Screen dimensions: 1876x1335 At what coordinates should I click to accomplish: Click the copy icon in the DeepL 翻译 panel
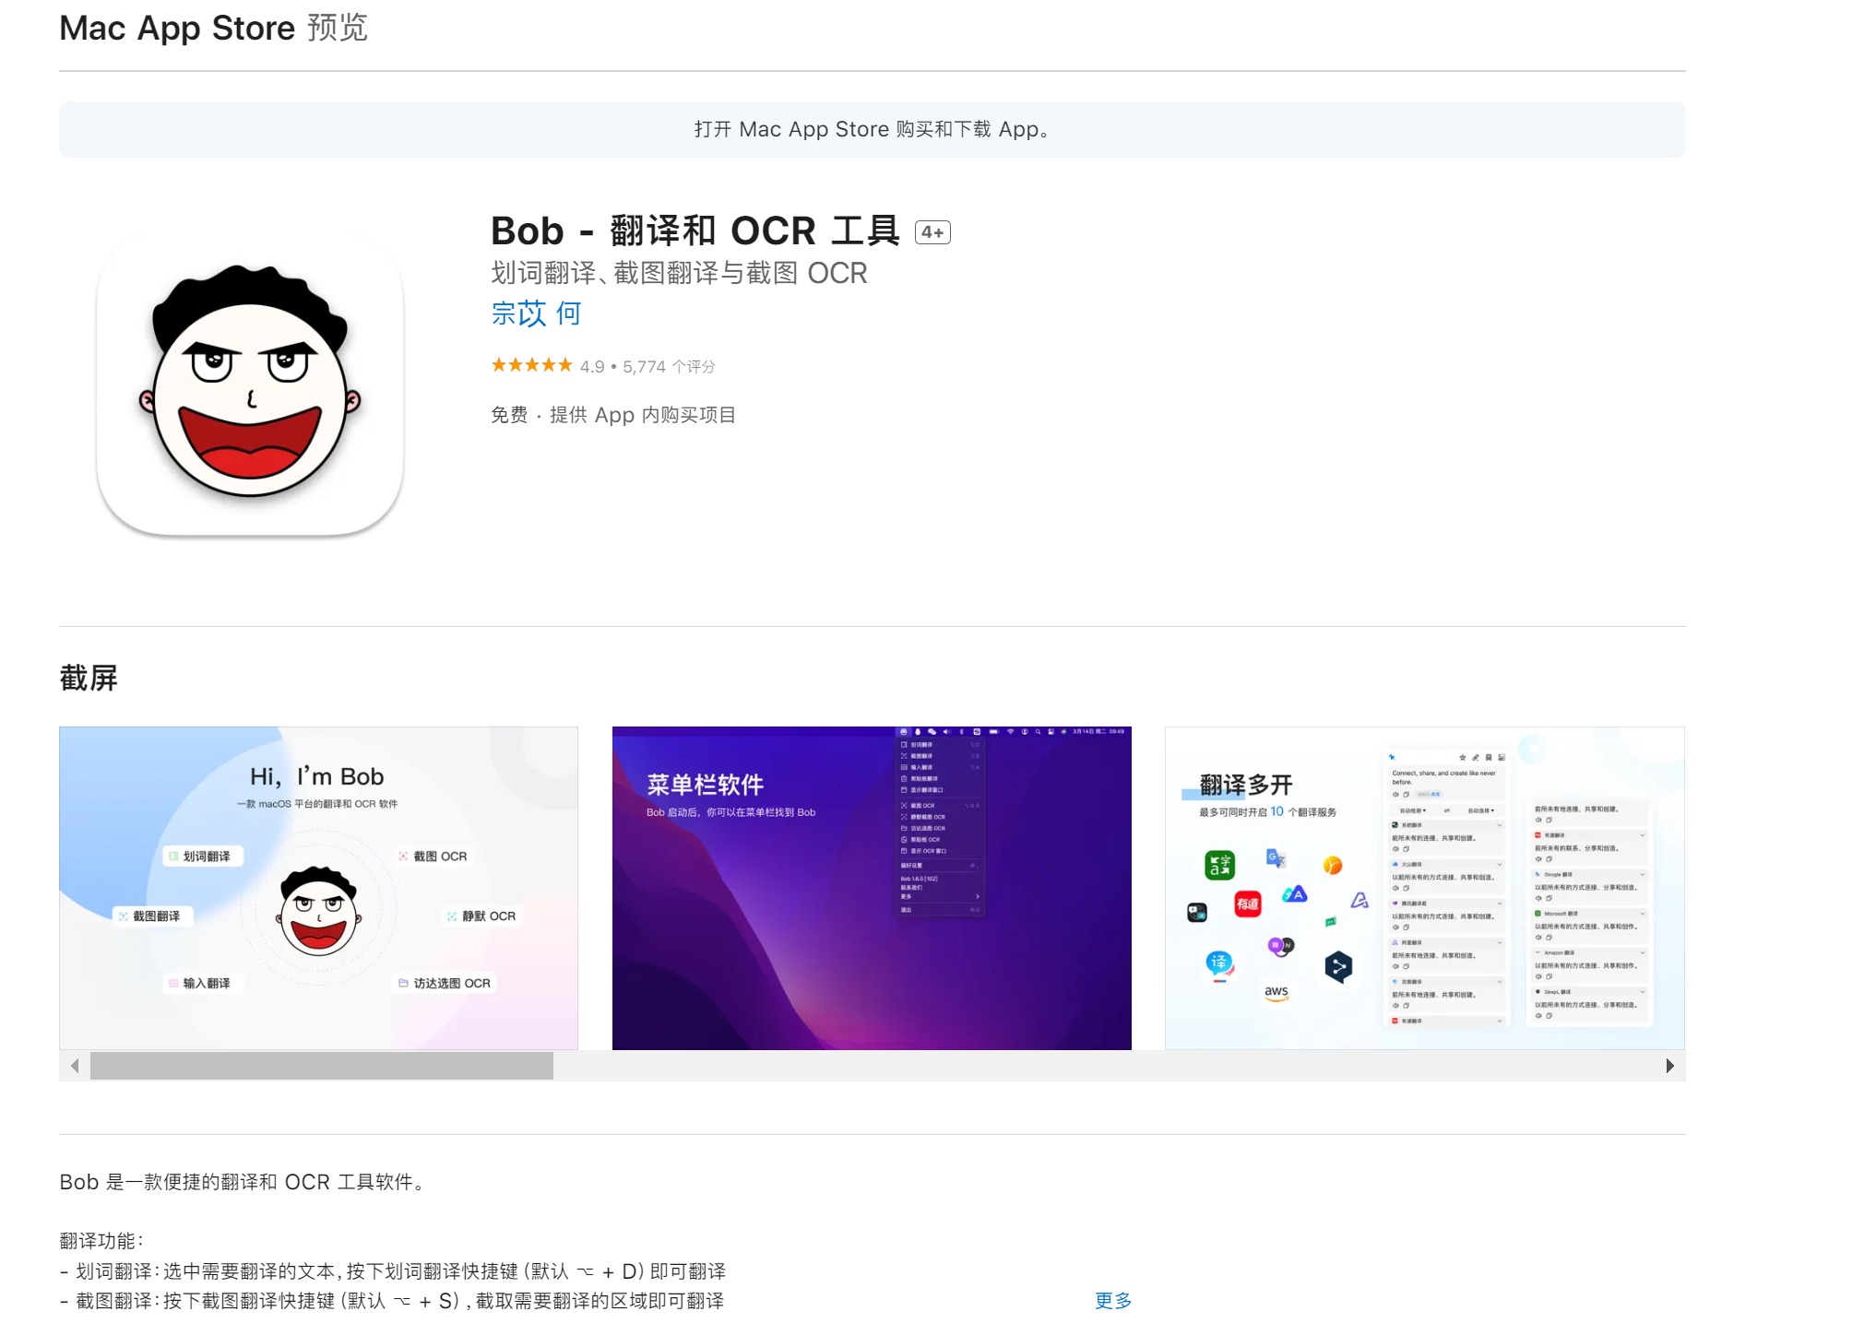[x=1549, y=1016]
